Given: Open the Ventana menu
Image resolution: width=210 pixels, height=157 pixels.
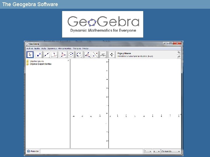Looking at the screenshot, I should coord(77,48).
